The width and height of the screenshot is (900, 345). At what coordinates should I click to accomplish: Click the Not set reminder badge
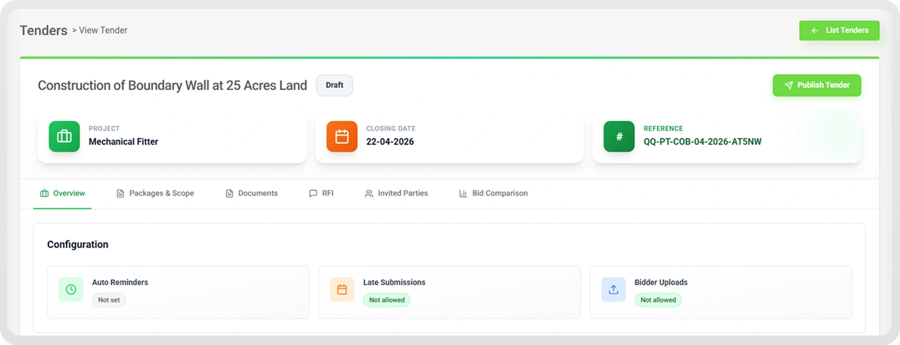pos(109,300)
